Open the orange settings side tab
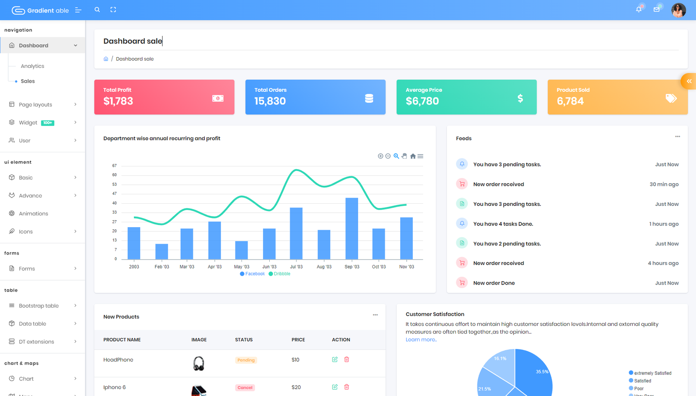This screenshot has height=396, width=696. point(689,81)
